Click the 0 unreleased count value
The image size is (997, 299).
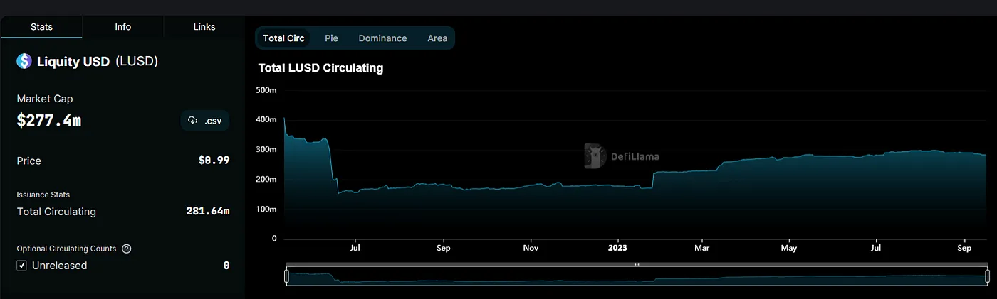coord(226,266)
